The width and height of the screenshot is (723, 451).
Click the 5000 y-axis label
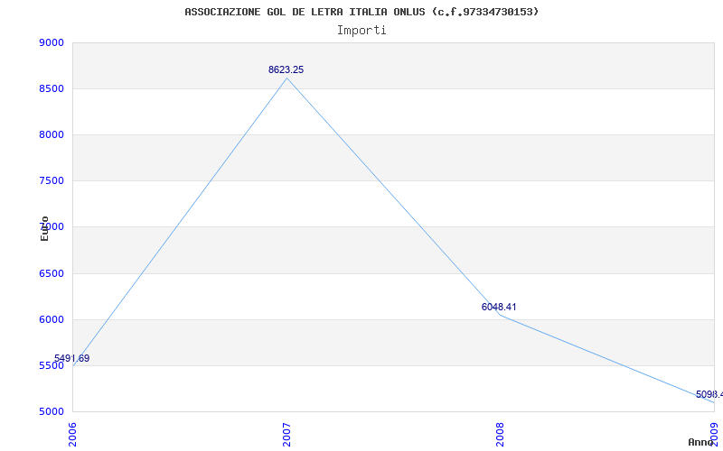[x=52, y=412]
